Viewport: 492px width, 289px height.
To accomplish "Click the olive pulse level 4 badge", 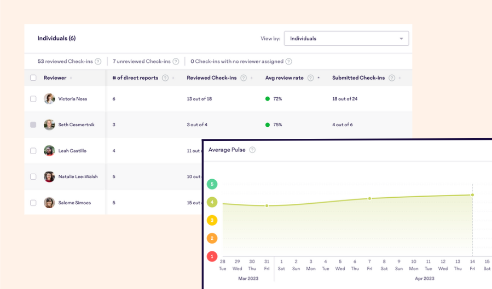I will pyautogui.click(x=212, y=202).
